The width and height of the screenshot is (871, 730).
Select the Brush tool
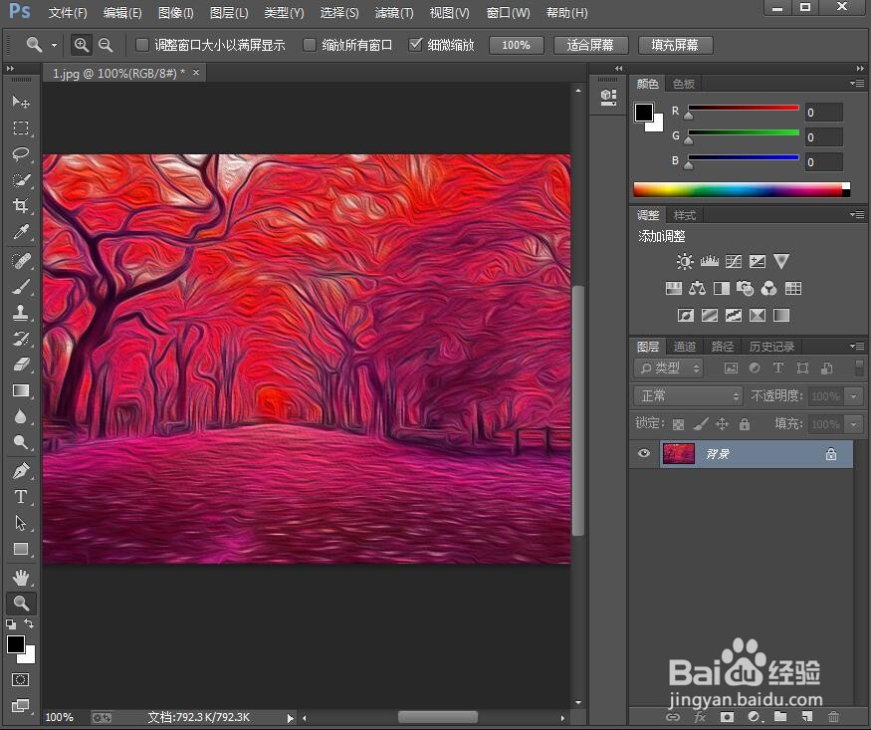pyautogui.click(x=21, y=287)
